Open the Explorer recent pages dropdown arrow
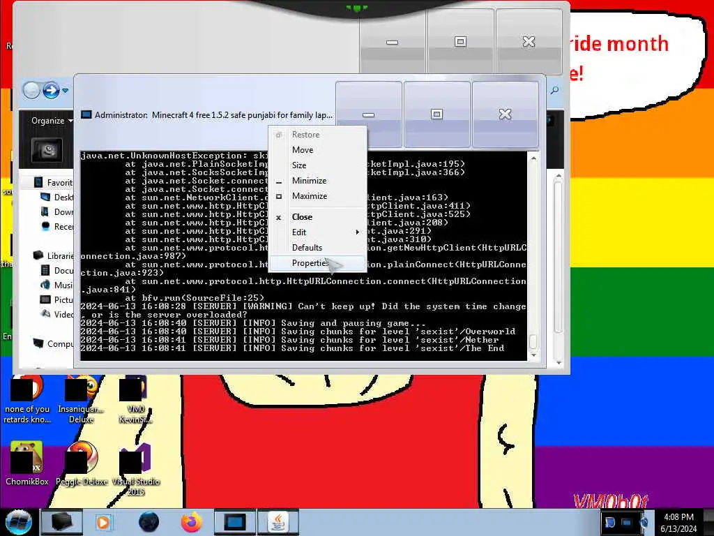 (x=65, y=91)
